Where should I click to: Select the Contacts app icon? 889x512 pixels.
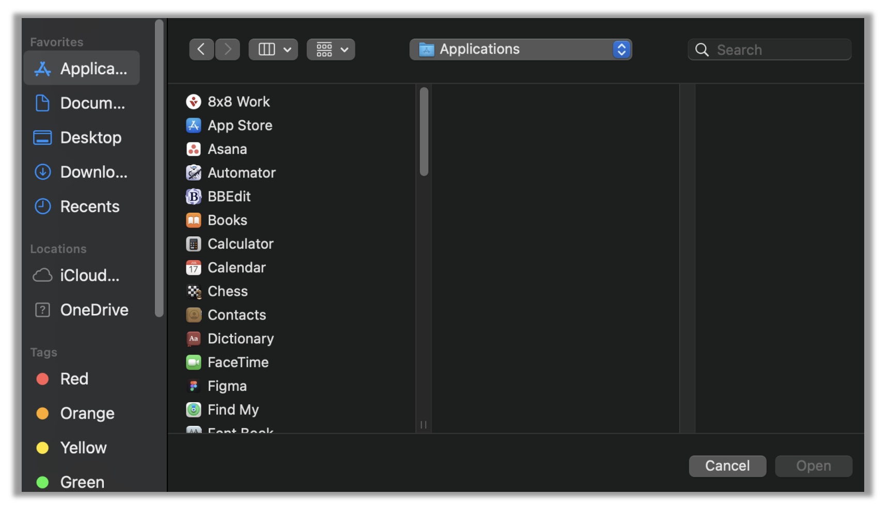click(194, 315)
